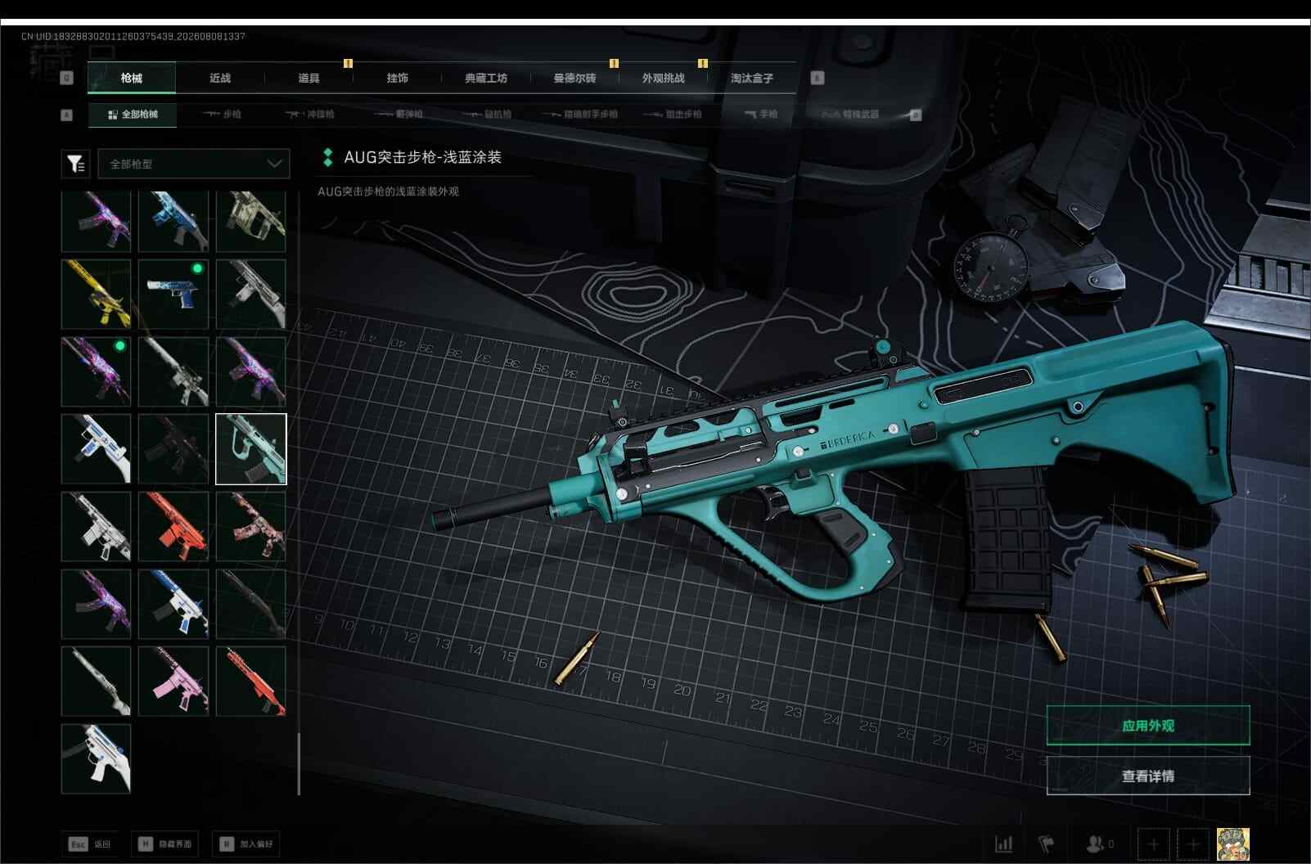Click the rarity icon beside AUG title
Image resolution: width=1311 pixels, height=864 pixels.
[x=328, y=157]
